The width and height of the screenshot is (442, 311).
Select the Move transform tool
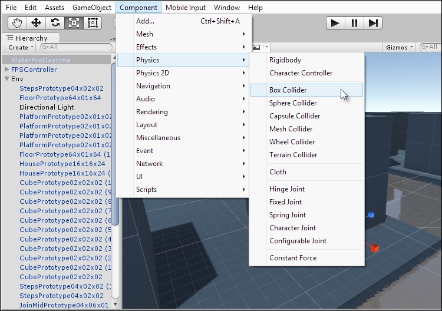[36, 23]
